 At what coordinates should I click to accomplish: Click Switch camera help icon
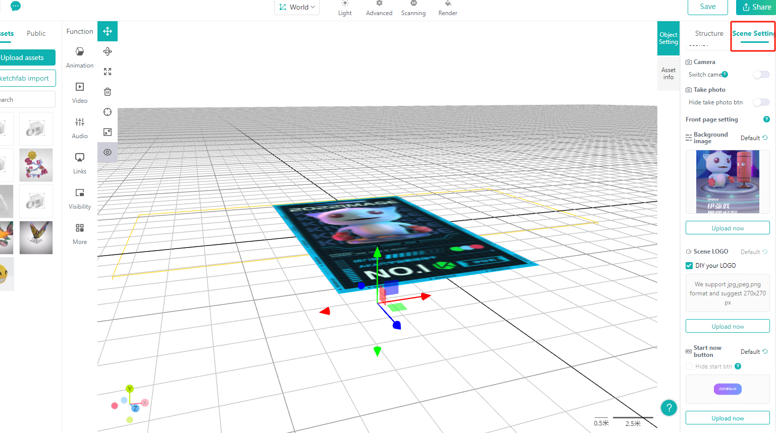tap(725, 75)
